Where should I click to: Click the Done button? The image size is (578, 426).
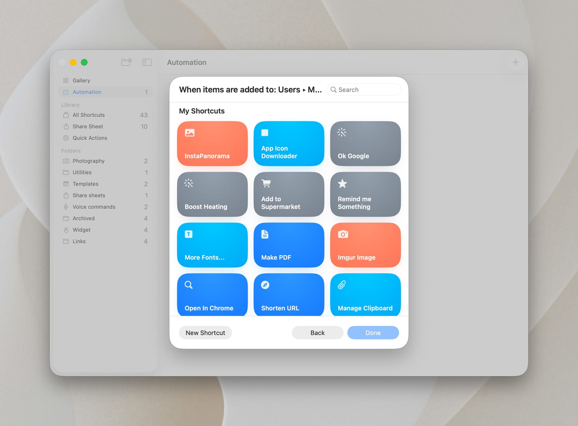pos(373,333)
